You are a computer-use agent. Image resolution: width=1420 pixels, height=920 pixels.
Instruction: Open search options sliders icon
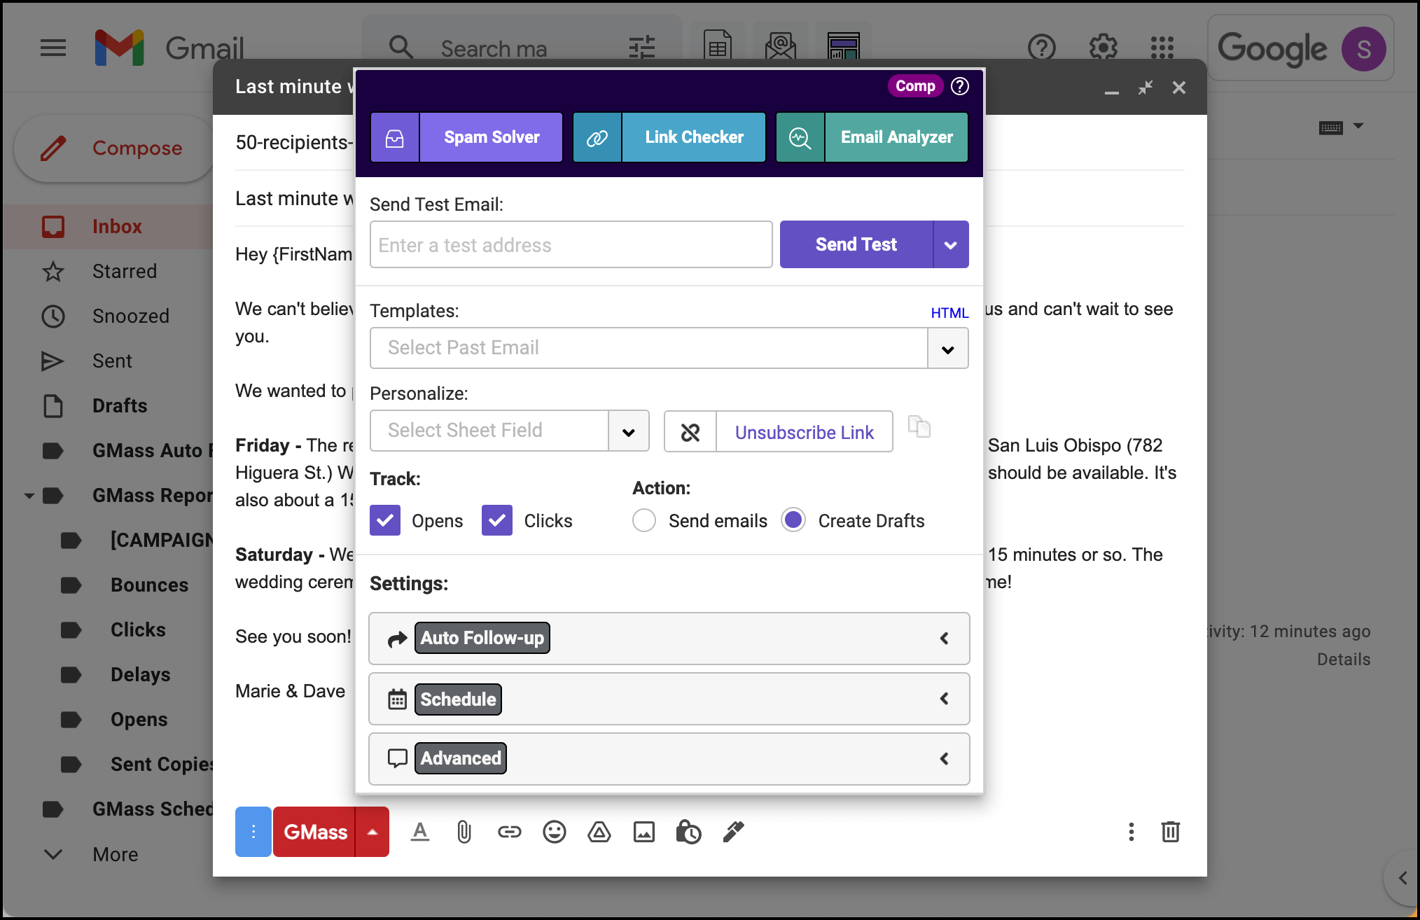point(642,48)
